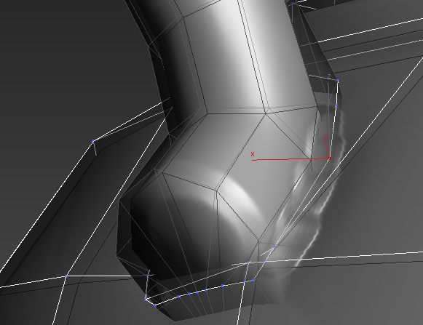Screen dimensions: 423x325
Task: Click the red X axis label of the gizmo
Action: pos(253,154)
